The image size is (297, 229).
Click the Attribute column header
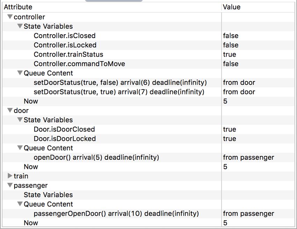pos(112,7)
